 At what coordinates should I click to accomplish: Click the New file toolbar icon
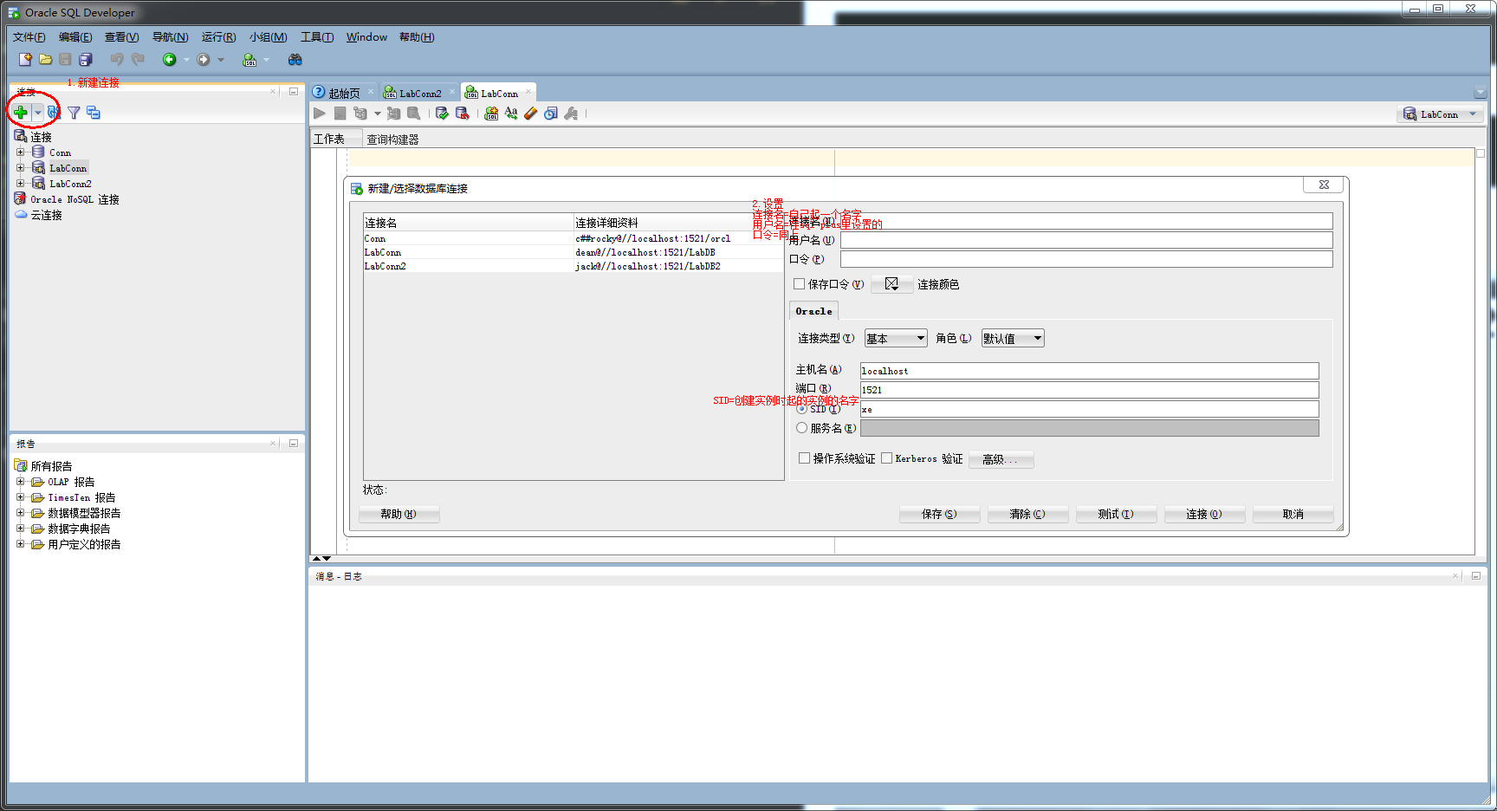coord(25,60)
